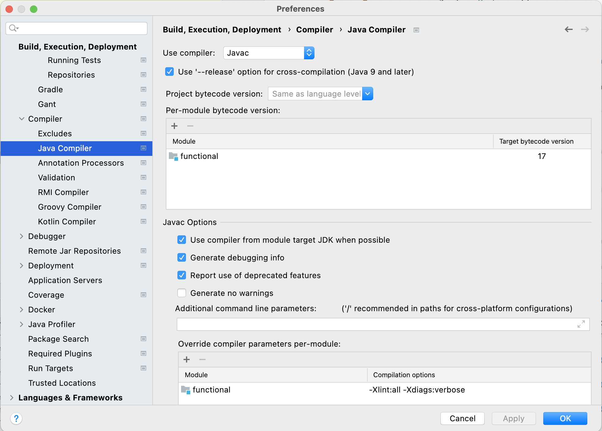Disable 'Report use of deprecated features' checkbox
Viewport: 602px width, 431px height.
pos(182,275)
